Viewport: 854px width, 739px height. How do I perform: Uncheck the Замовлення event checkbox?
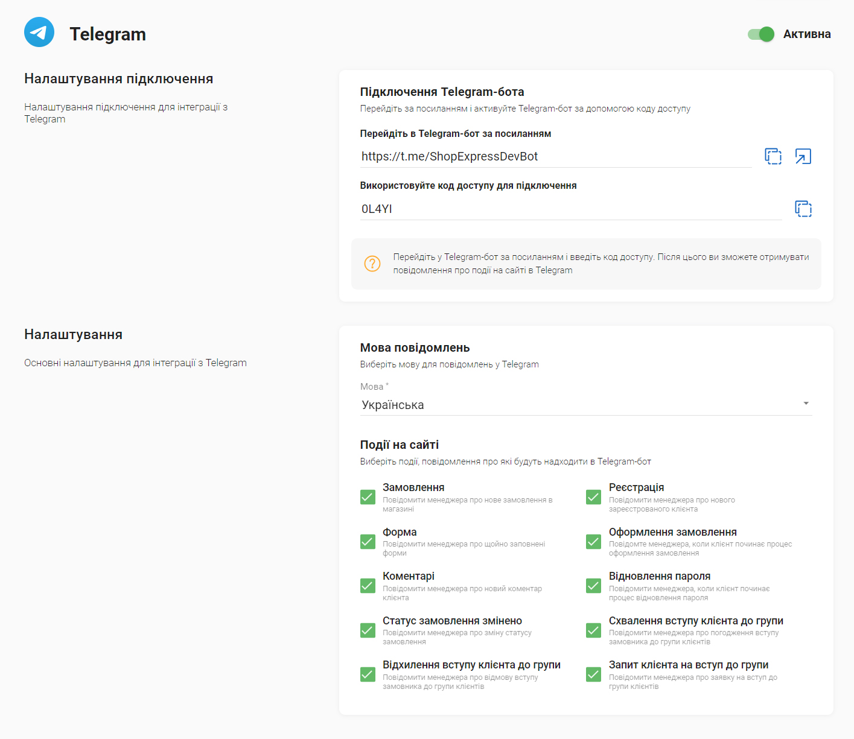pyautogui.click(x=368, y=497)
